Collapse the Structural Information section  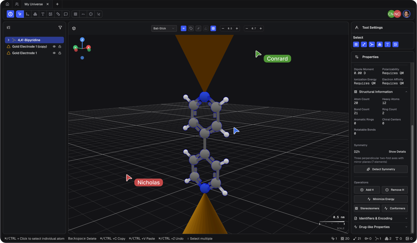pos(406,92)
